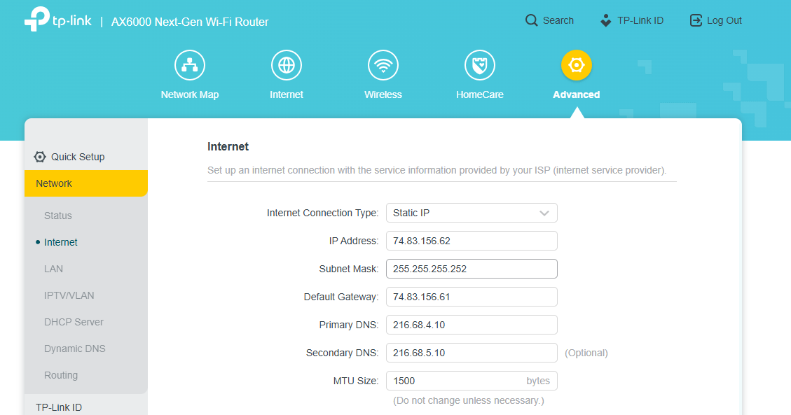Click the Search text link
Screen dimensions: 791x415
(x=558, y=21)
